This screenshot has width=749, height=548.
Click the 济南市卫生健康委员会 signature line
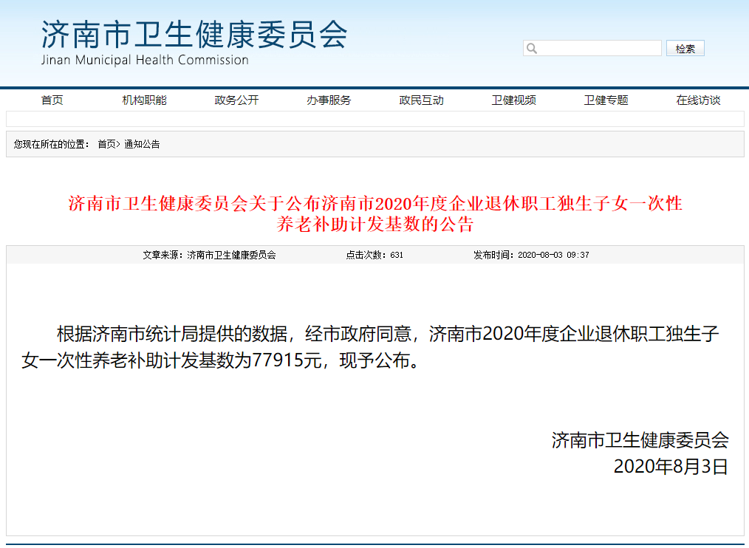[x=640, y=440]
